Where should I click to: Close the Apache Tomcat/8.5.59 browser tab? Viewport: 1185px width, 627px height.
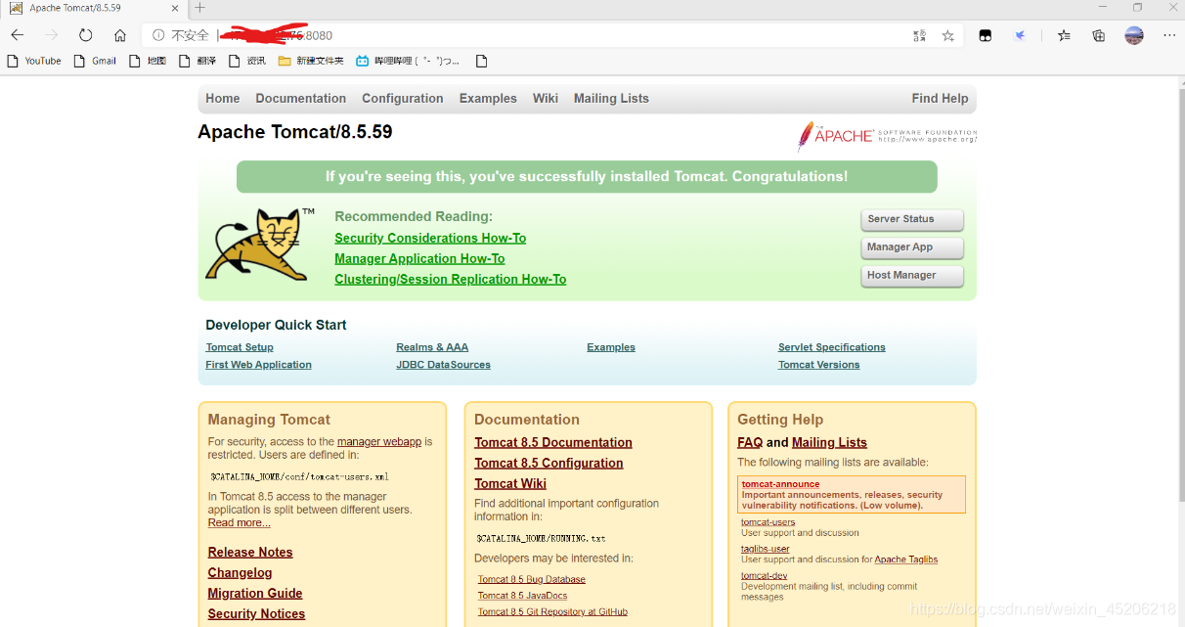pyautogui.click(x=174, y=8)
